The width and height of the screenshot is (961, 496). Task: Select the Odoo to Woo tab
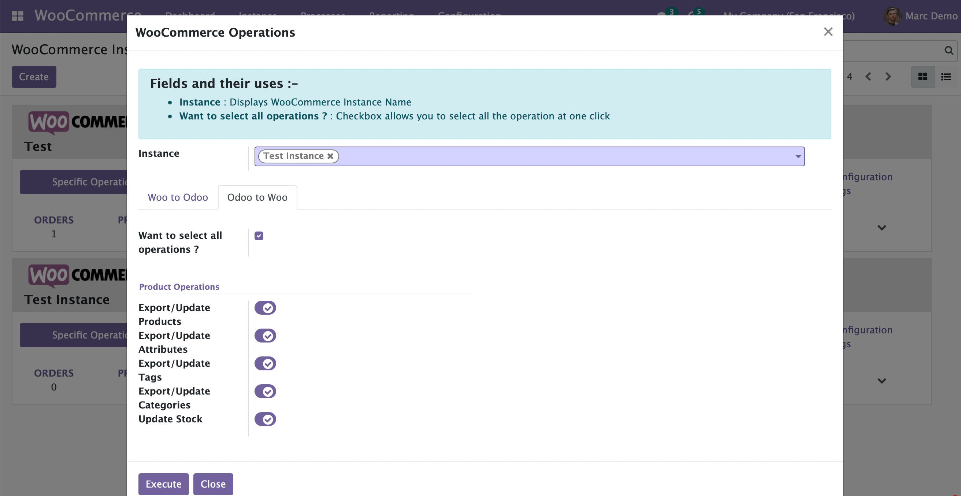[257, 197]
